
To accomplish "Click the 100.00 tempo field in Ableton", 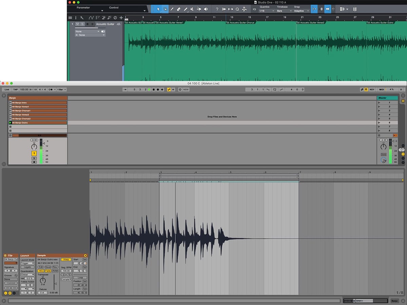I will pyautogui.click(x=24, y=89).
